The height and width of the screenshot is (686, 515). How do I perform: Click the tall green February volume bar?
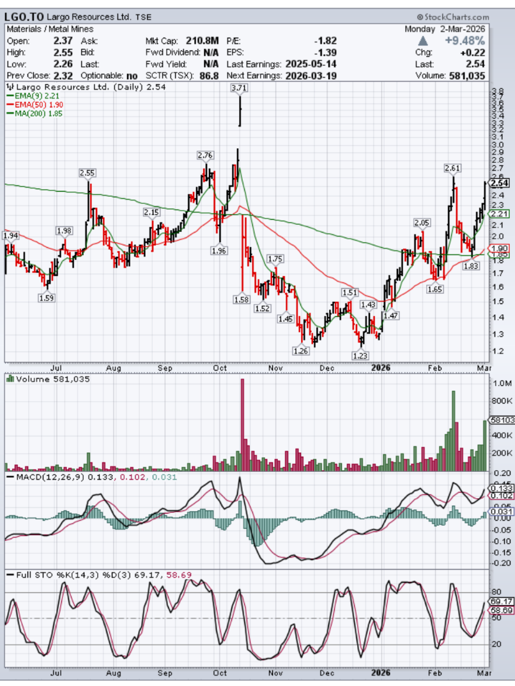(x=454, y=431)
